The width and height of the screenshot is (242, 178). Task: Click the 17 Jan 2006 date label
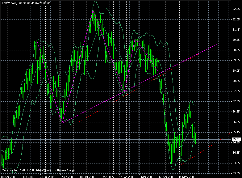click(127, 176)
